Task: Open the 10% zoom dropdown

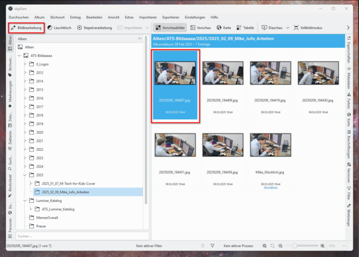Action: (337, 246)
